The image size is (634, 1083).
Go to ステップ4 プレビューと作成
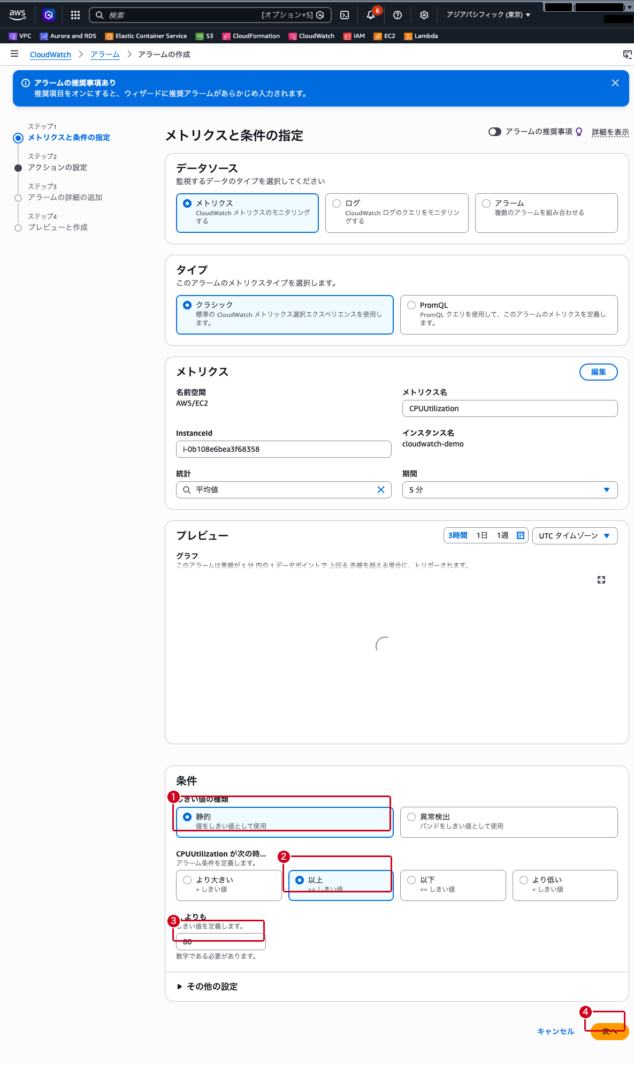pos(58,228)
